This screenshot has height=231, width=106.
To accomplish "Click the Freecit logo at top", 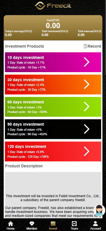I will point(53,6).
